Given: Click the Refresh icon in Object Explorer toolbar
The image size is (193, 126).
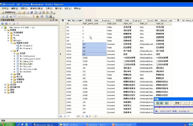Looking at the screenshot, I should click(14, 24).
